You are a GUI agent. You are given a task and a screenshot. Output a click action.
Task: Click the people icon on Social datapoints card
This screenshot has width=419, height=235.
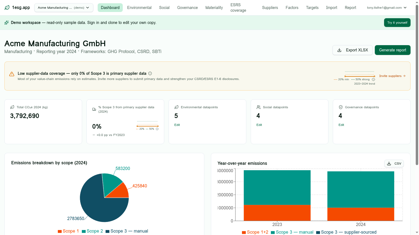tap(259, 107)
